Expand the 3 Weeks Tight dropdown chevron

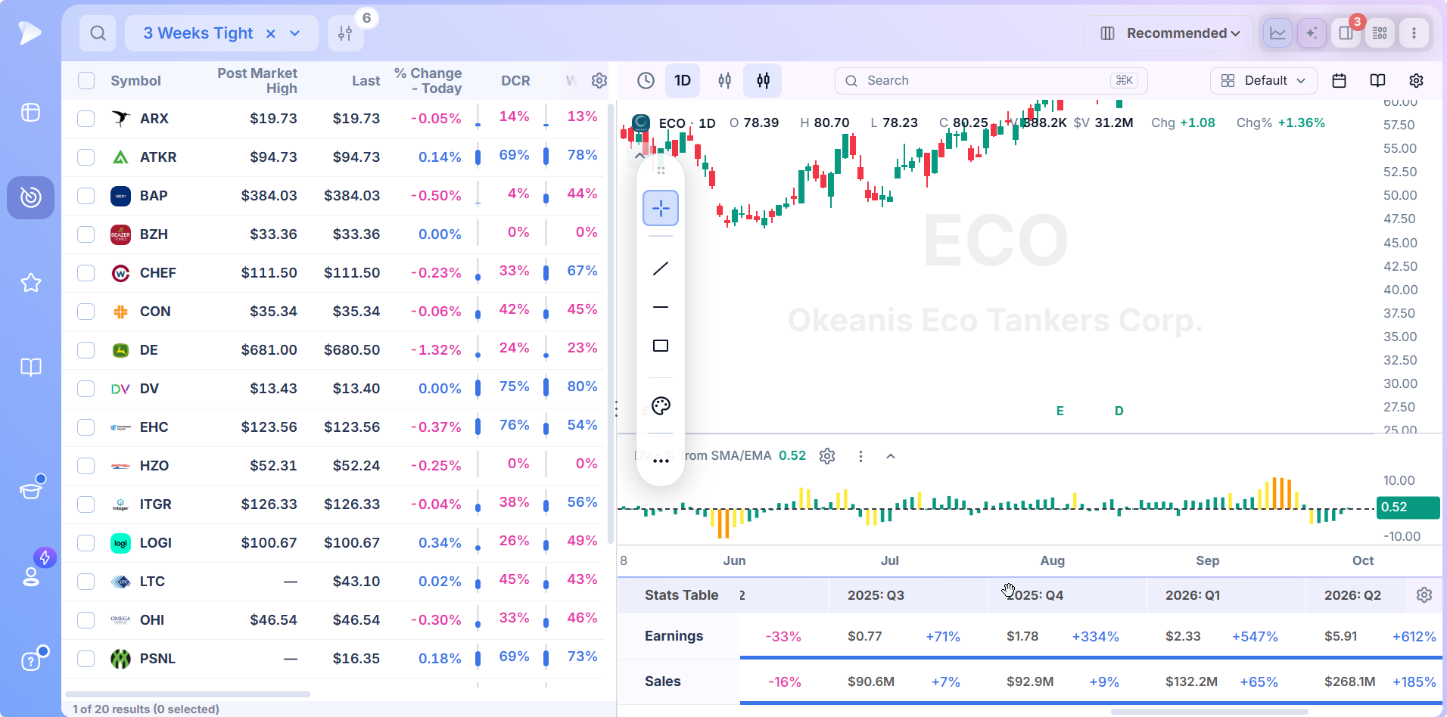click(x=295, y=33)
